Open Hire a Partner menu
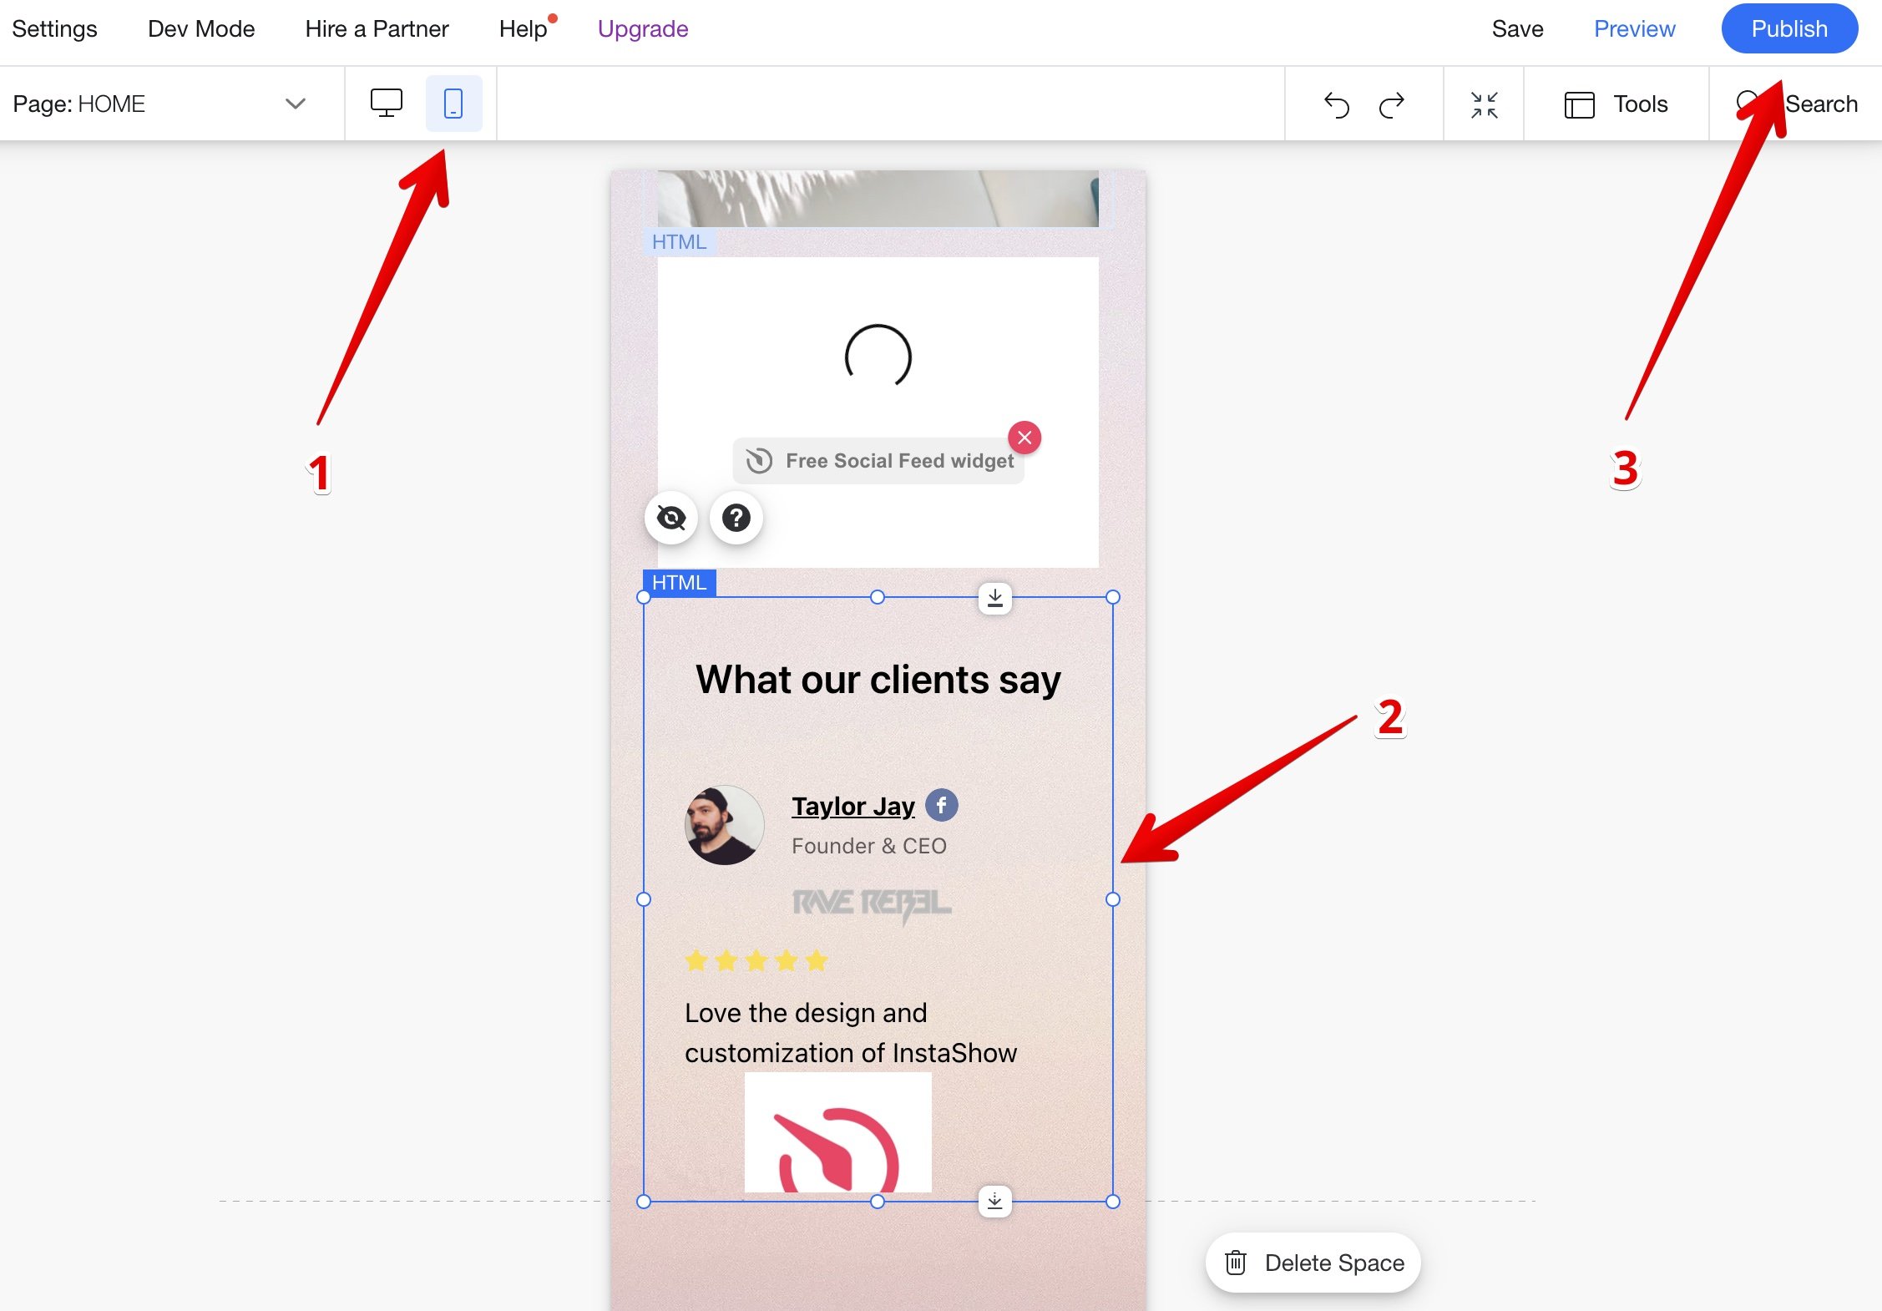The height and width of the screenshot is (1311, 1882). tap(377, 29)
